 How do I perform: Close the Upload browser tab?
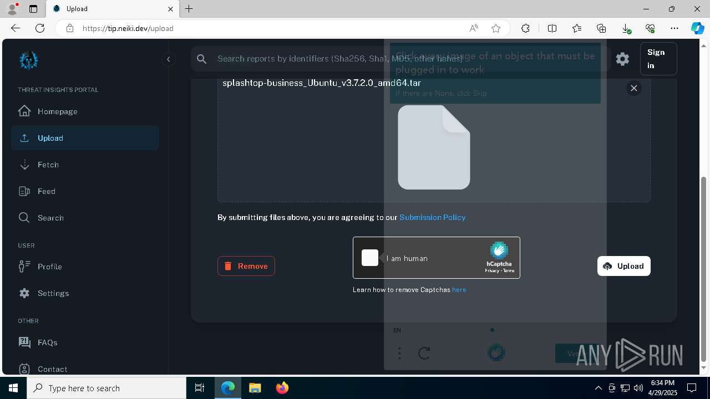click(x=171, y=9)
